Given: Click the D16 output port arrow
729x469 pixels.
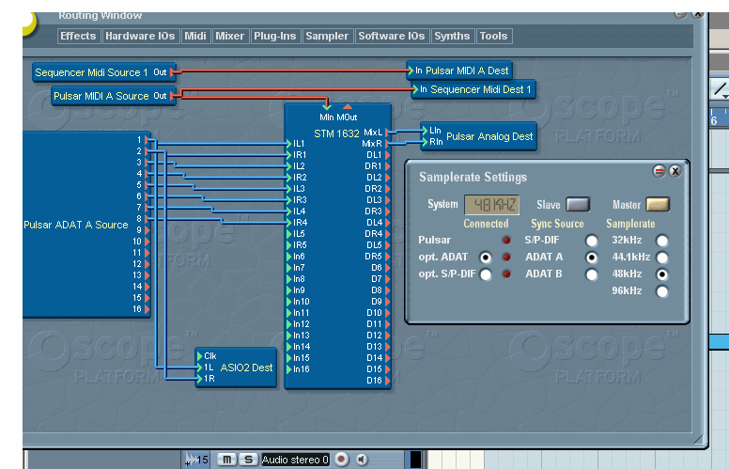Looking at the screenshot, I should coord(387,381).
